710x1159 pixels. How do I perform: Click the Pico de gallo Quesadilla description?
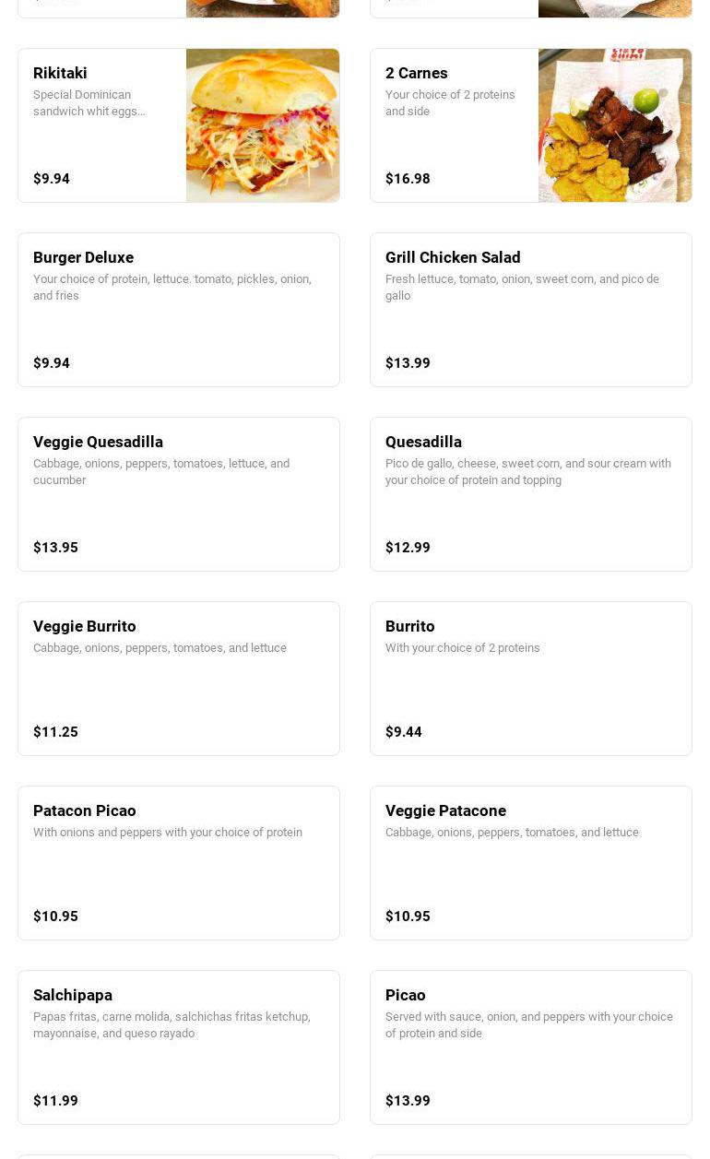[x=528, y=471]
